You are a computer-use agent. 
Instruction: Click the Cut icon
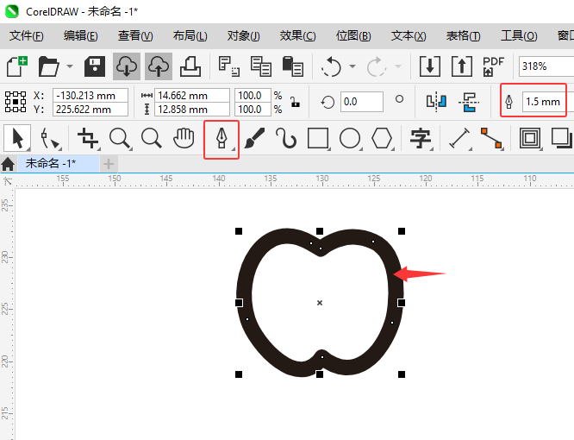tap(228, 66)
